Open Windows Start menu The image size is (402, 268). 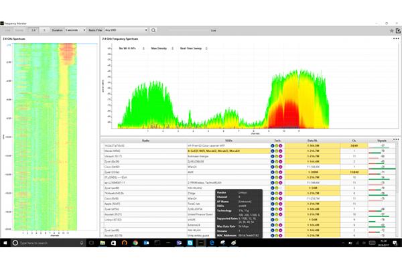tap(5, 243)
